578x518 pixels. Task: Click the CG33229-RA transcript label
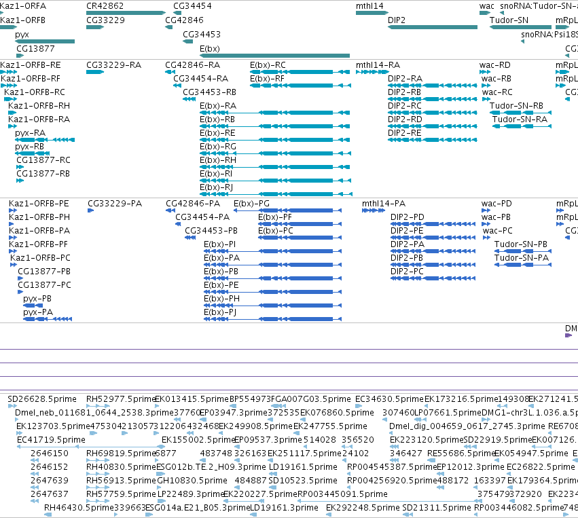114,65
